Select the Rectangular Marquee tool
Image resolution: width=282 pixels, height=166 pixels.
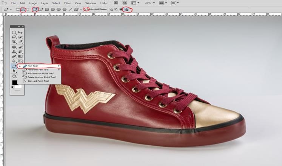point(14,32)
